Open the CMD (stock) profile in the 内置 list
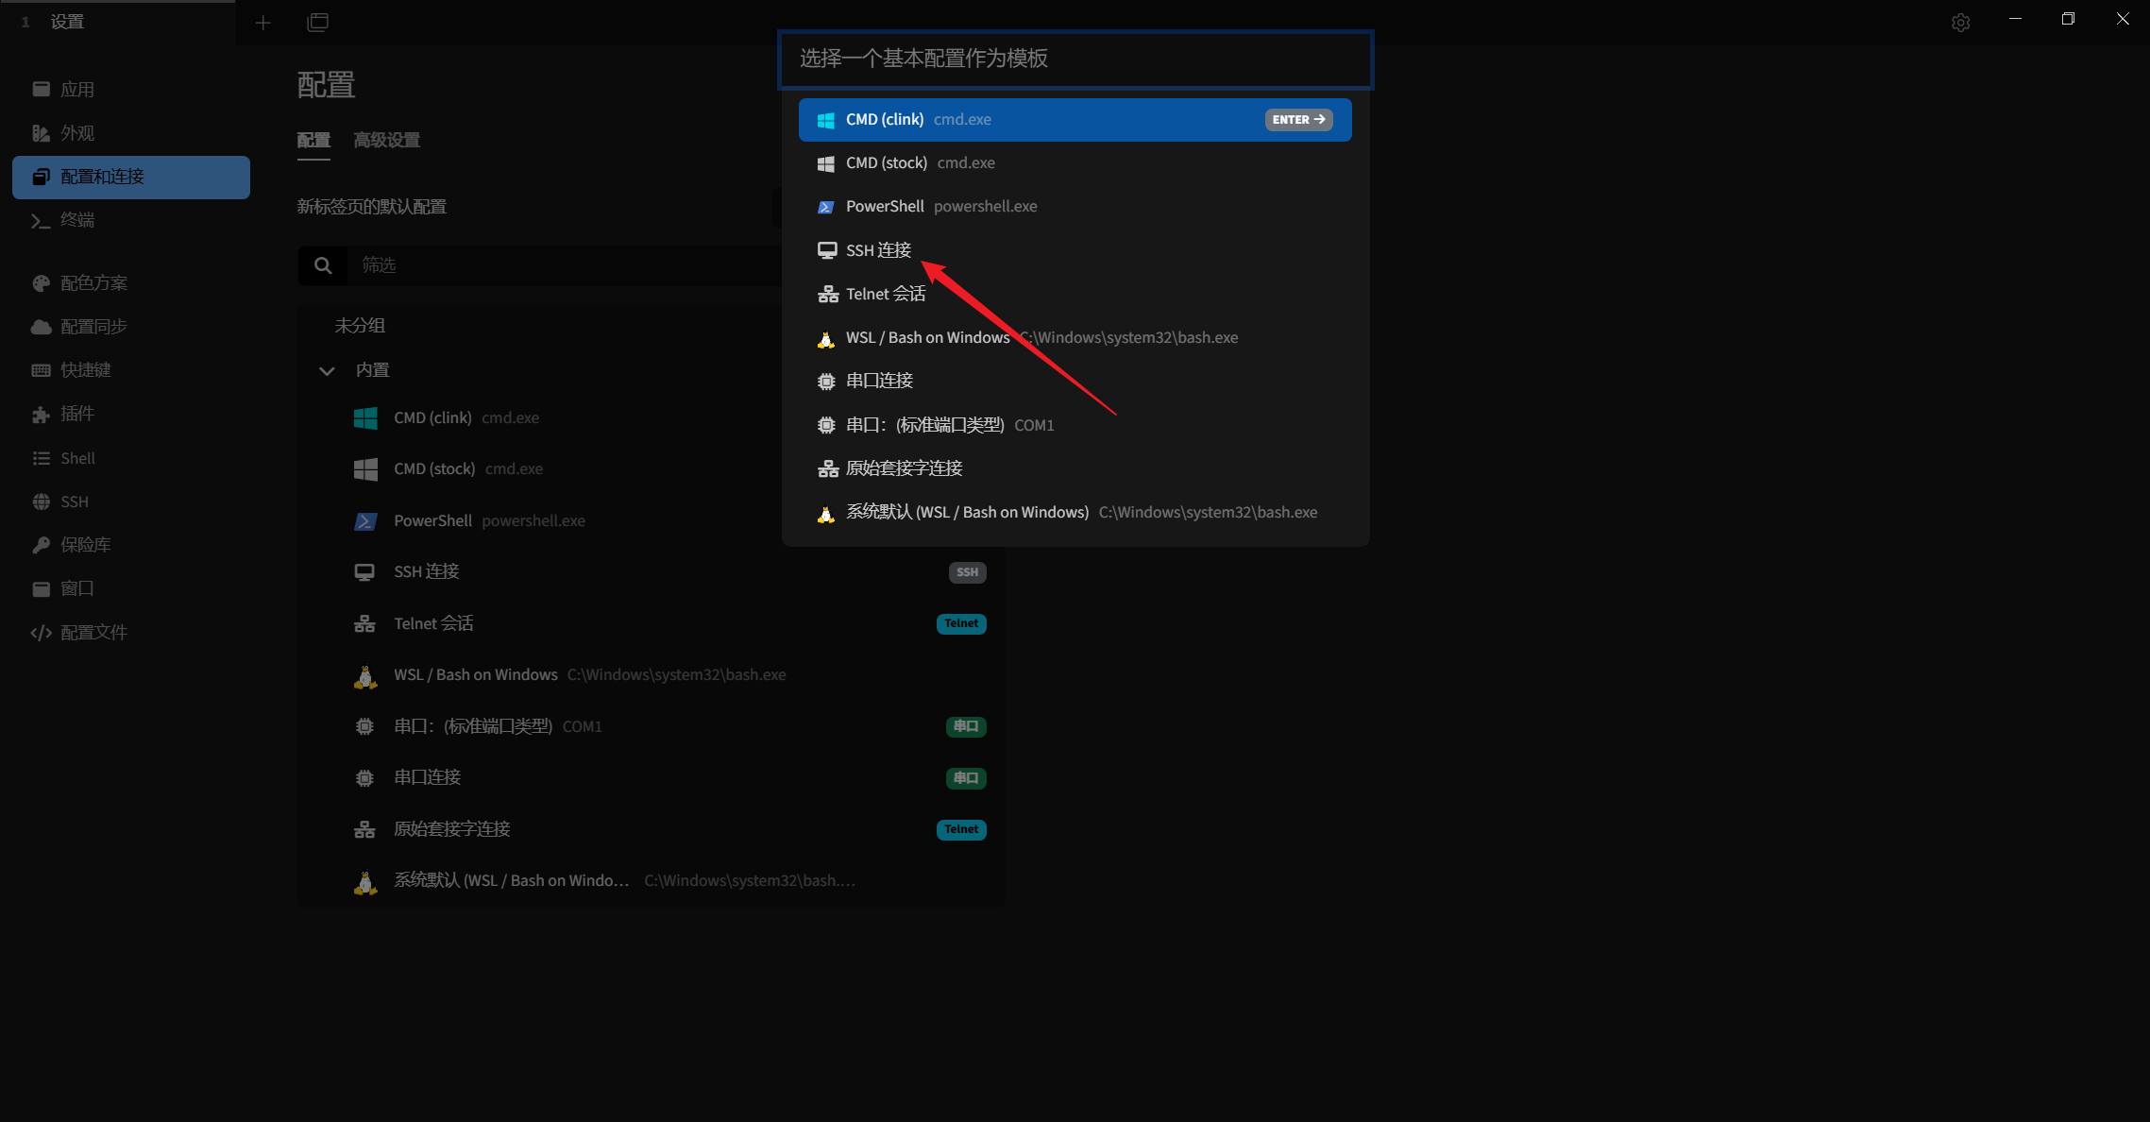 tap(652, 469)
